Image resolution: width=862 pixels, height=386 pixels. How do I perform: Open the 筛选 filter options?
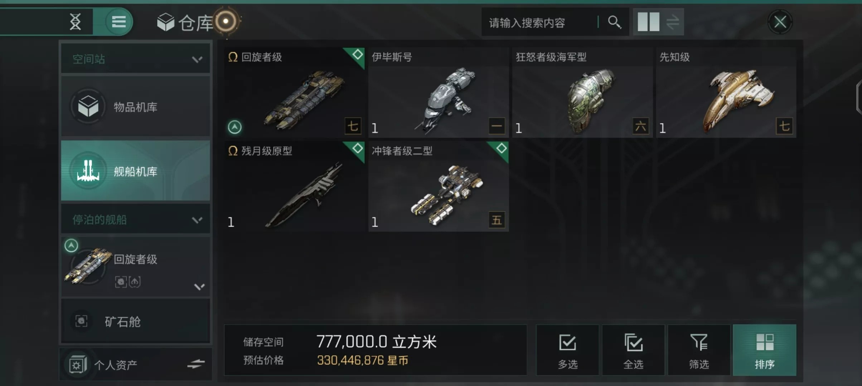click(699, 350)
